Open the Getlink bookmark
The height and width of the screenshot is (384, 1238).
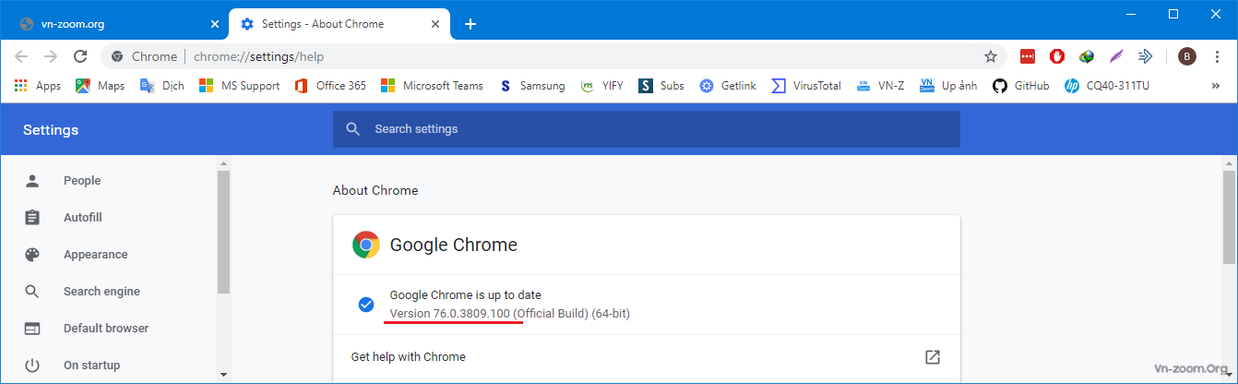(x=727, y=86)
